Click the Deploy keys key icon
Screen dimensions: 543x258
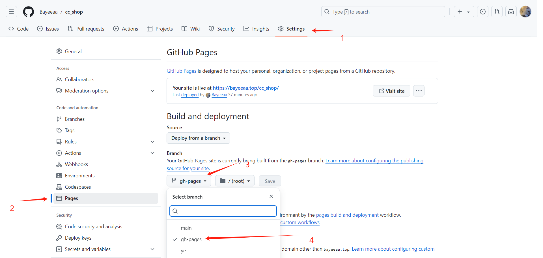(x=59, y=238)
